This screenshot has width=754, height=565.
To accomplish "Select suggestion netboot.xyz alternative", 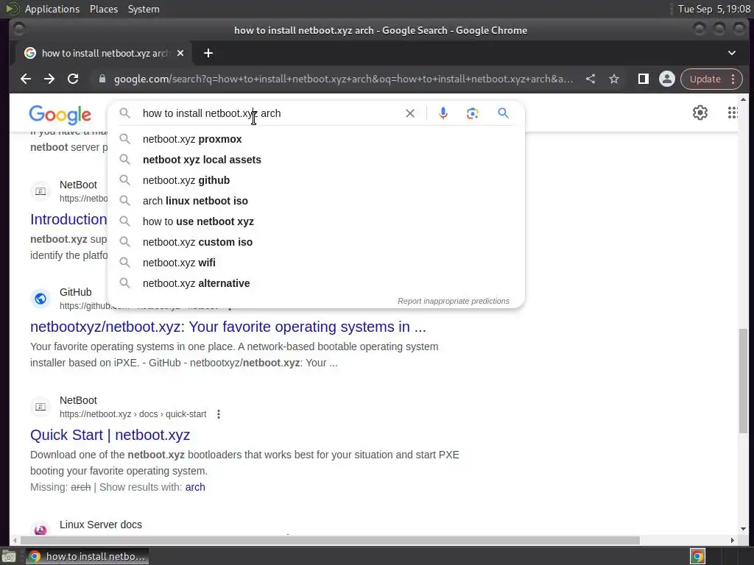I will (x=317, y=283).
